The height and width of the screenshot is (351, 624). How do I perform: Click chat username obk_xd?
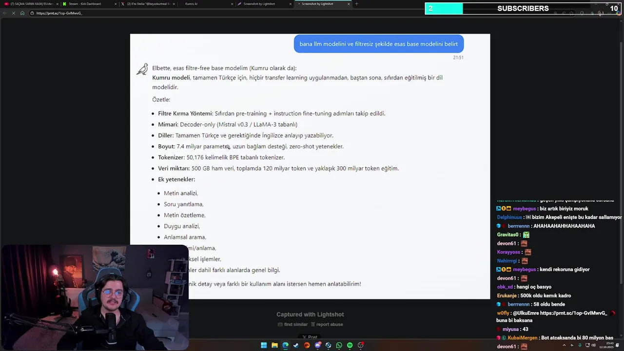coord(505,287)
